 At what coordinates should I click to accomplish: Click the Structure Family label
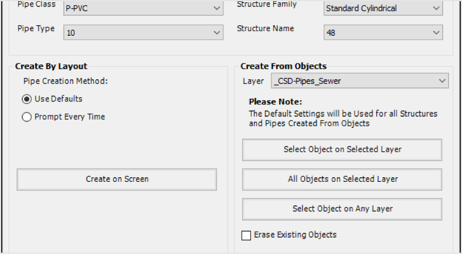point(267,4)
